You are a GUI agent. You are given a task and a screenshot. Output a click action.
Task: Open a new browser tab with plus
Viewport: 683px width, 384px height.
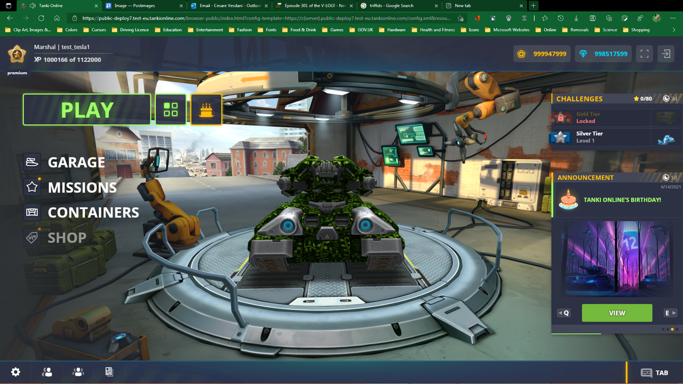[x=533, y=5]
